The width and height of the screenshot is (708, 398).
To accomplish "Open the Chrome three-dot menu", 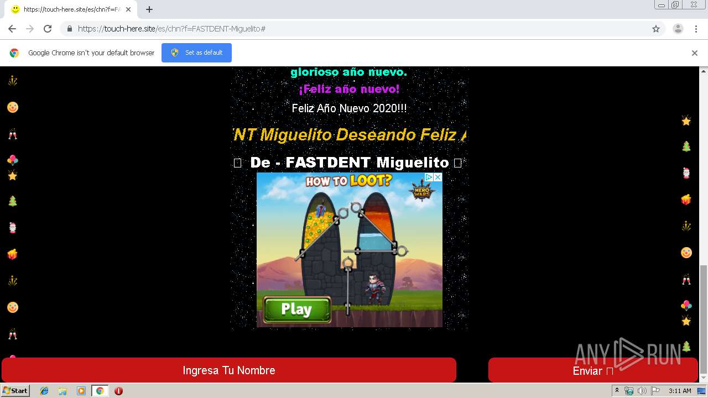I will coord(696,29).
